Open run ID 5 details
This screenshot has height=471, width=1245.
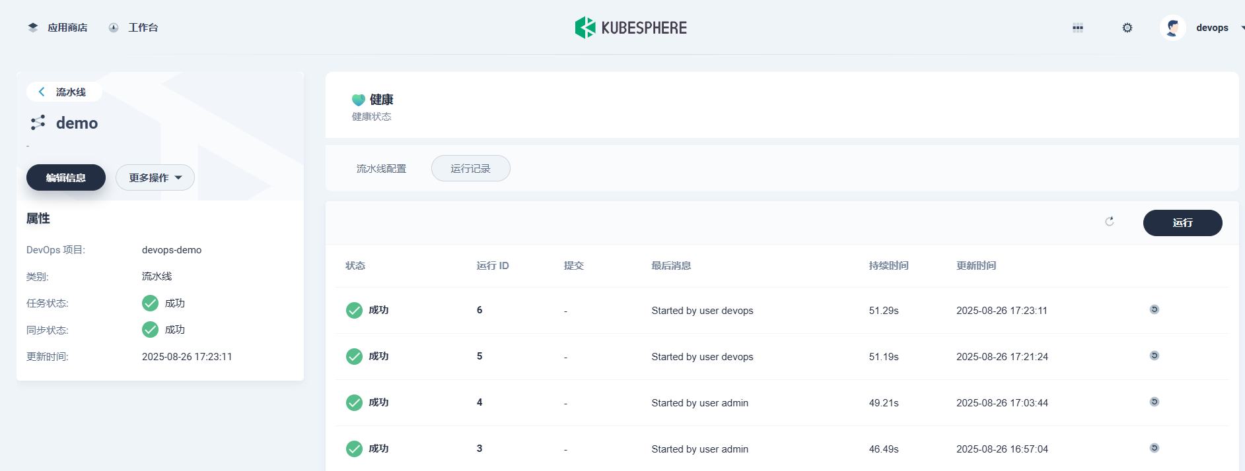pos(480,356)
